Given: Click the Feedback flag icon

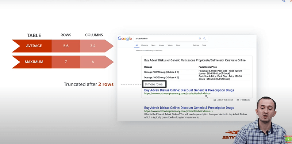Looking at the screenshot, I should click(238, 100).
